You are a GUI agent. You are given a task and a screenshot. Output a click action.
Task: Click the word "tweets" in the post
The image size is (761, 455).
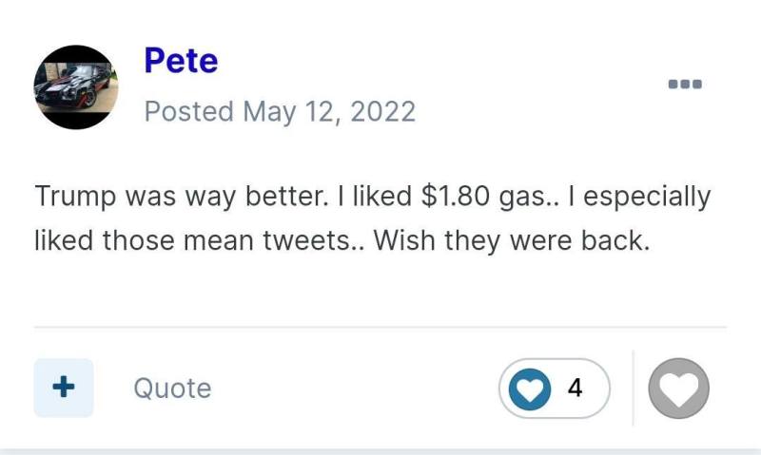click(x=308, y=240)
